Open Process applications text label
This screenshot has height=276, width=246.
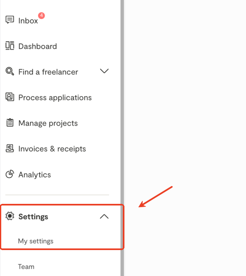click(55, 98)
